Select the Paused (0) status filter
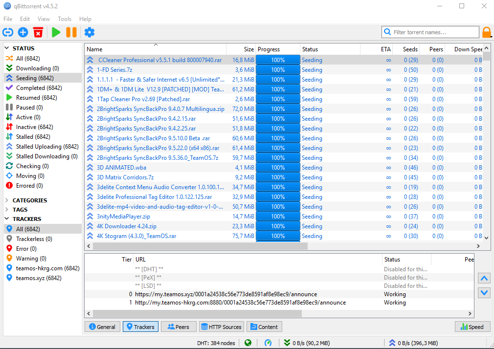The height and width of the screenshot is (349, 494). 43,107
